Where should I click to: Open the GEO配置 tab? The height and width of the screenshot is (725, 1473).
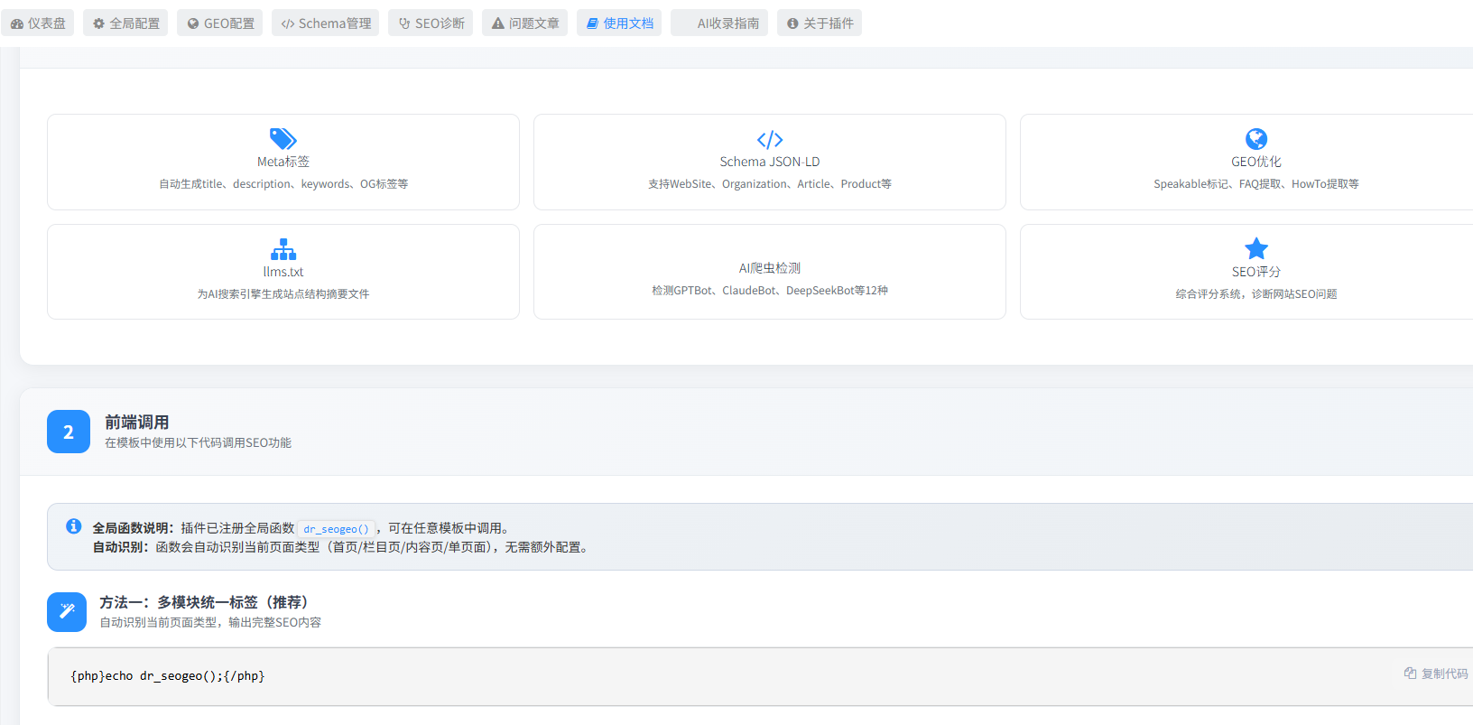point(220,23)
